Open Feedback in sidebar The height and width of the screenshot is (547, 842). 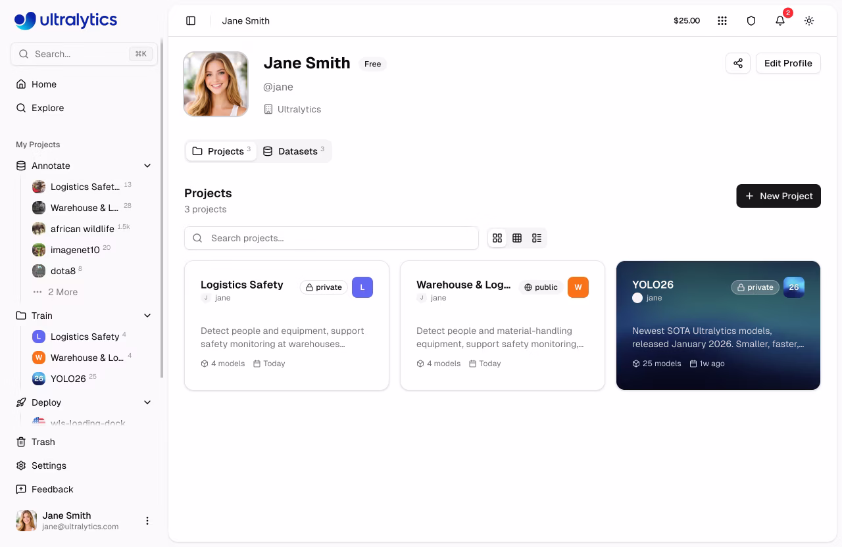[x=84, y=489]
